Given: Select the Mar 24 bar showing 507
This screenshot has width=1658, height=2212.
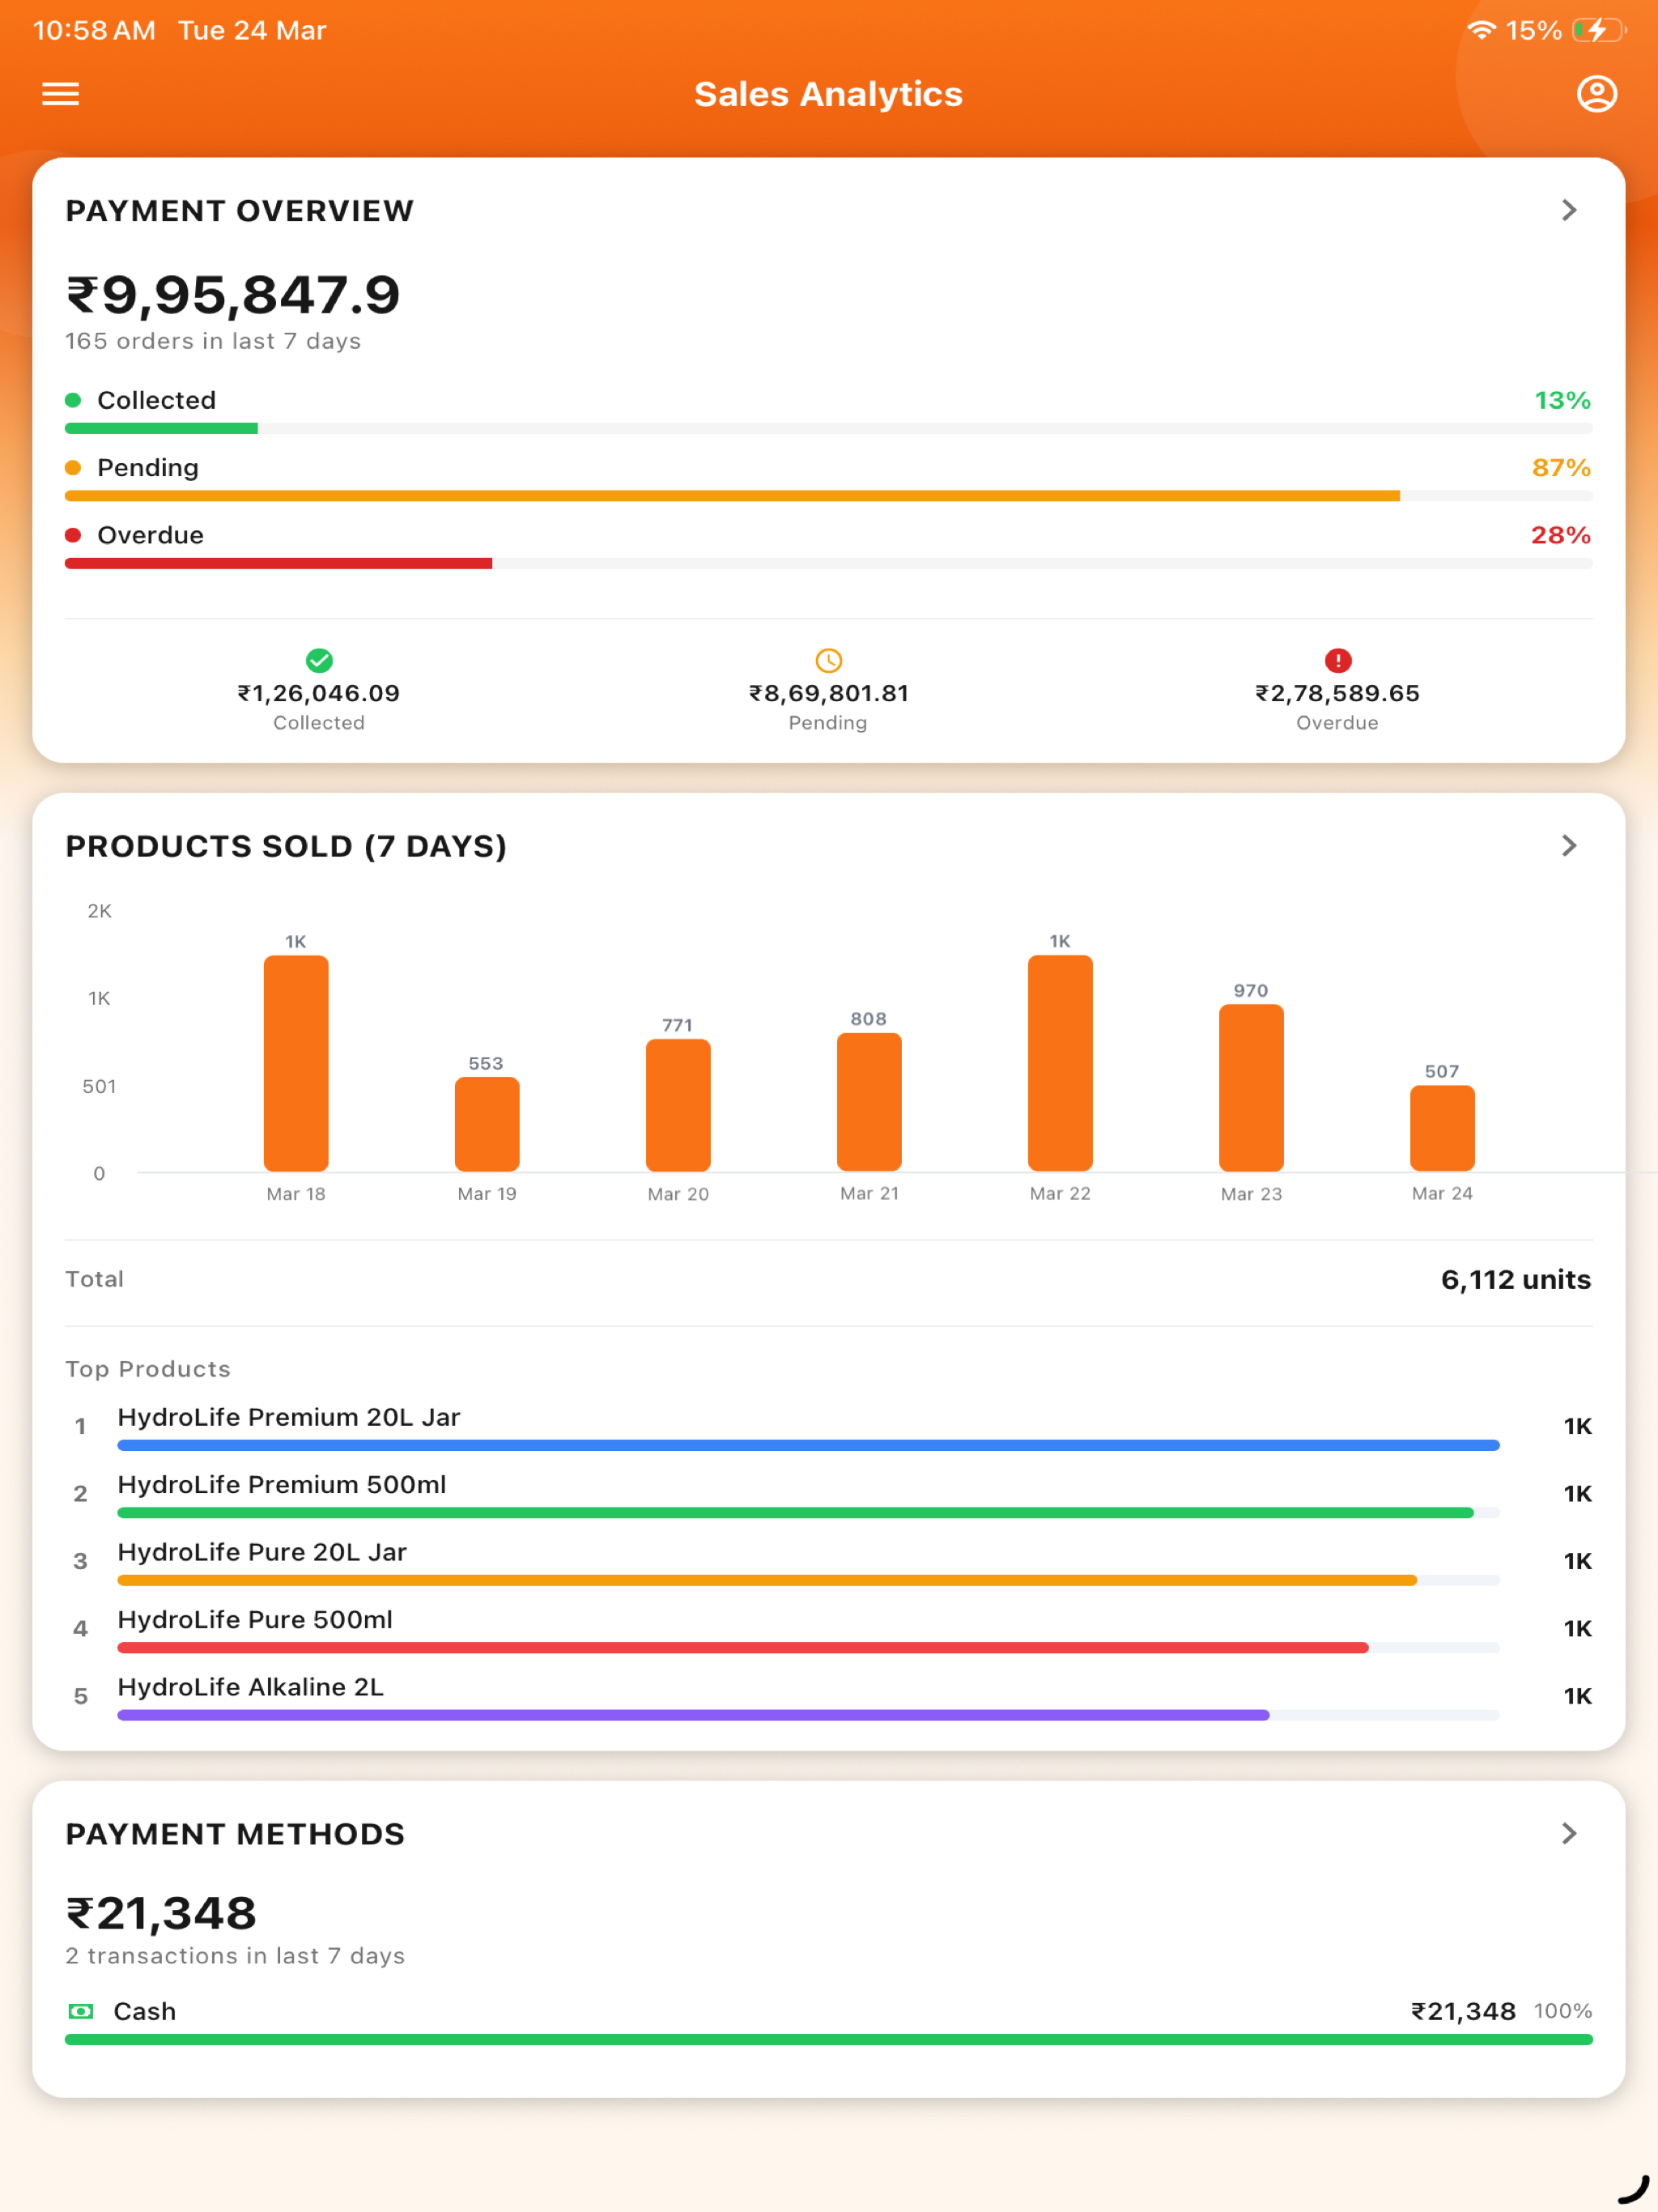Looking at the screenshot, I should (x=1442, y=1128).
